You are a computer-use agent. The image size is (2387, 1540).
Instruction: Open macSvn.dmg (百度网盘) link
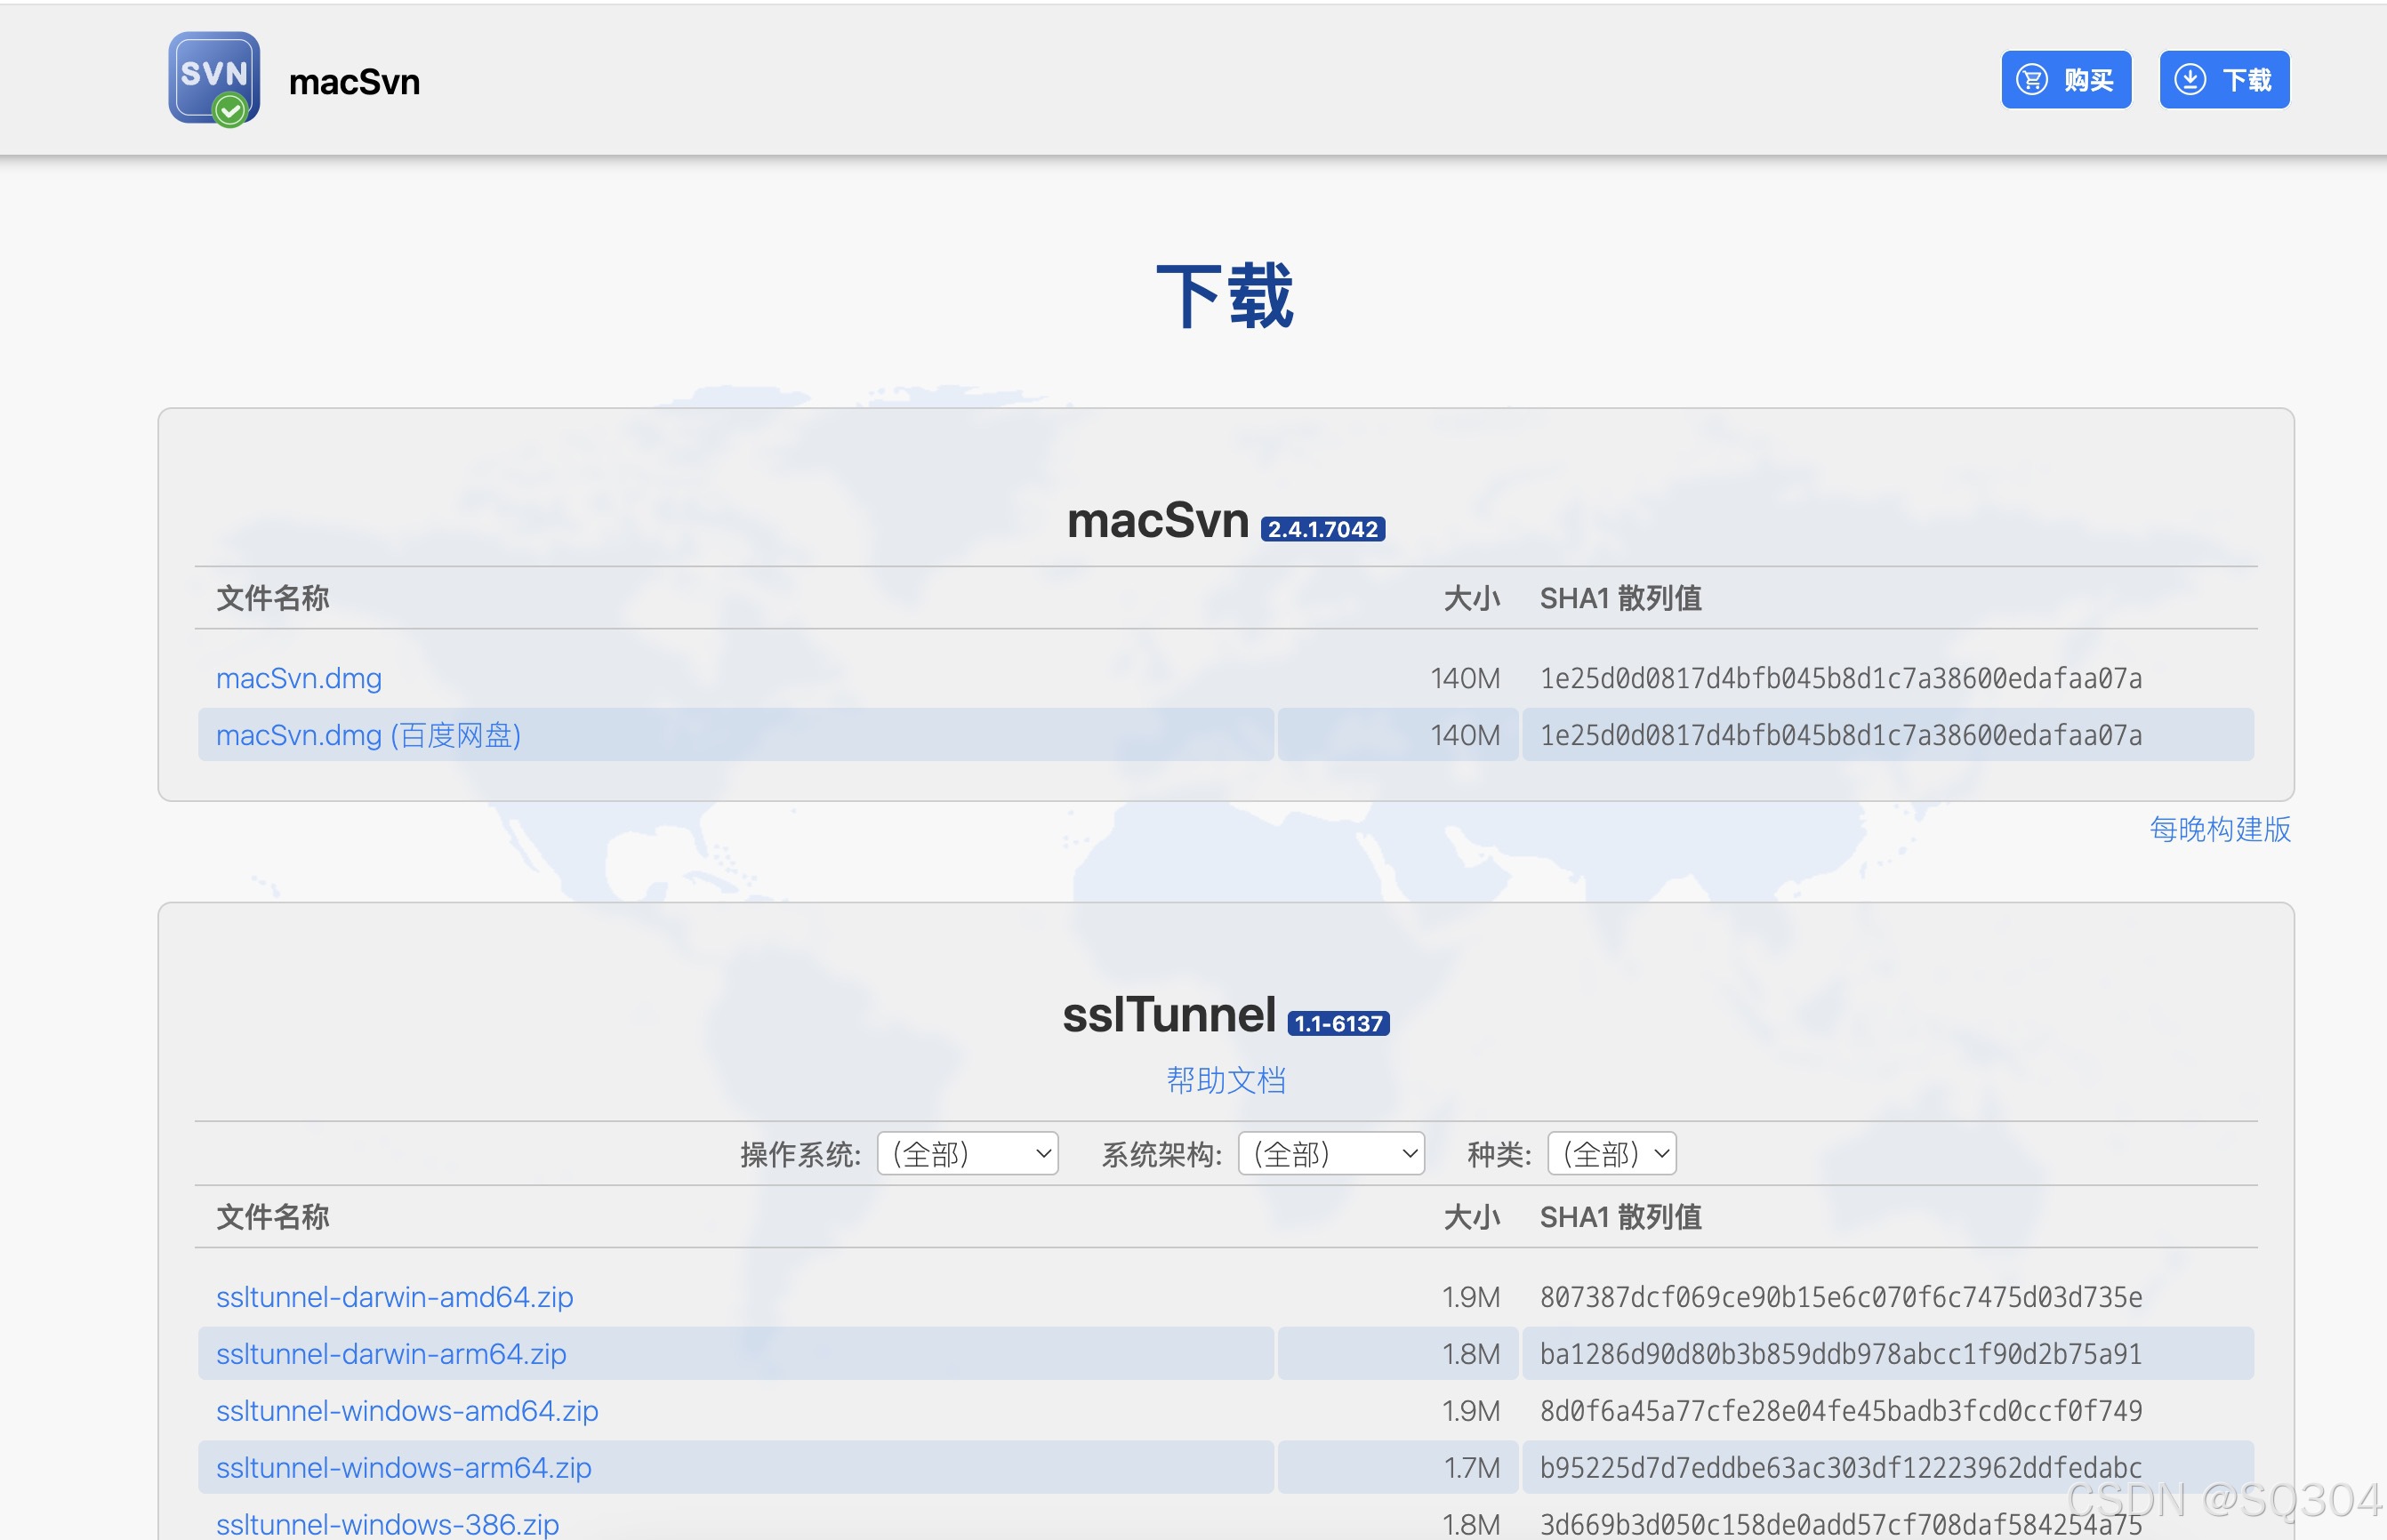[368, 735]
